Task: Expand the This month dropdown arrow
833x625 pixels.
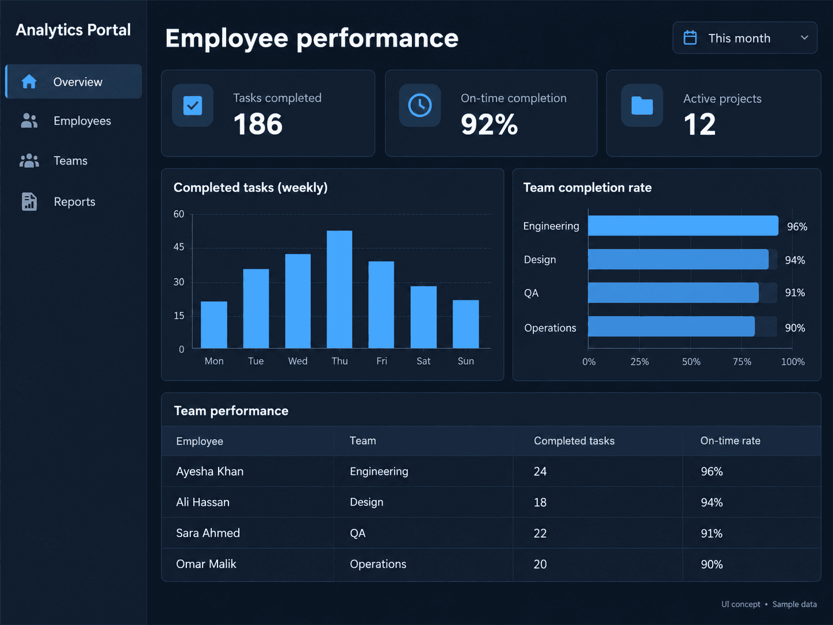Action: (x=804, y=38)
